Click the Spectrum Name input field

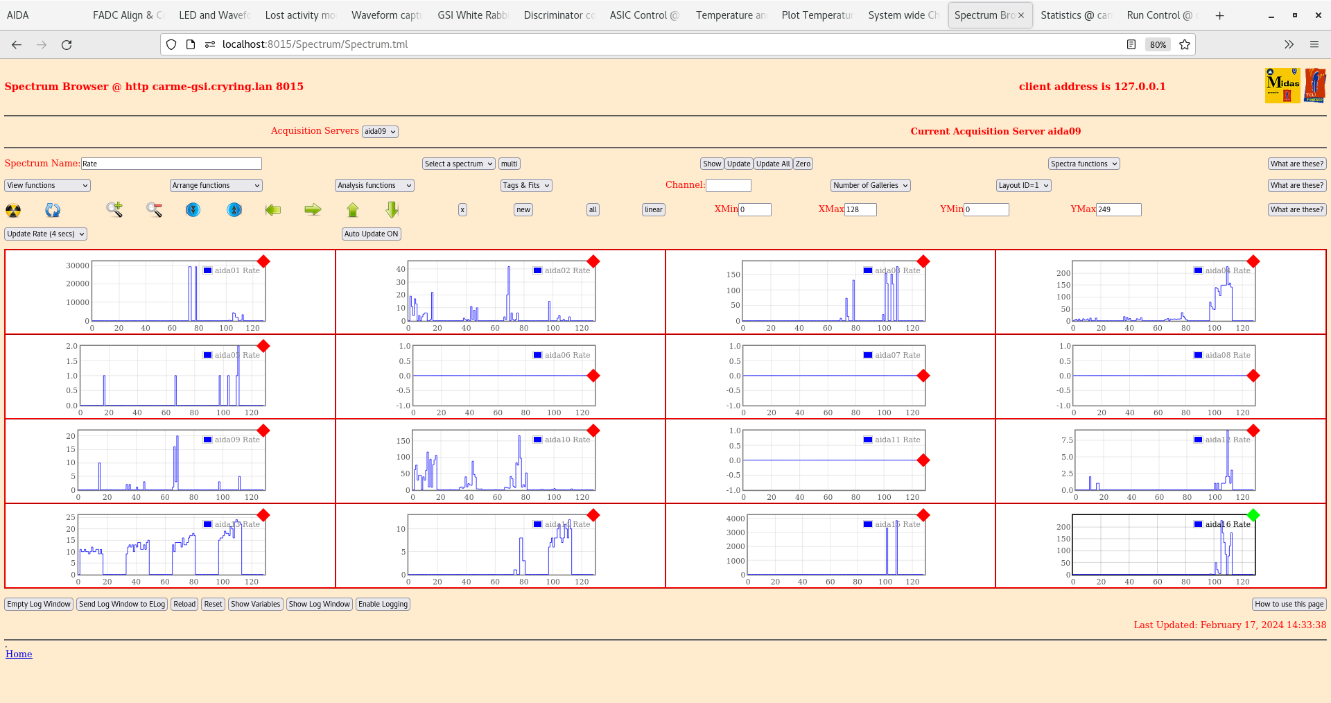coord(171,164)
